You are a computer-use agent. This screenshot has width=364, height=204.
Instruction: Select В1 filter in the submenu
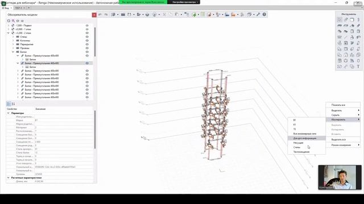tap(307, 120)
